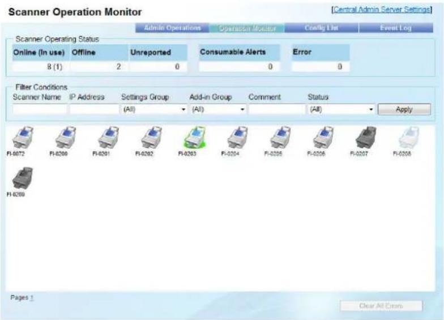Image resolution: width=444 pixels, height=320 pixels.
Task: Go to page 1 link
Action: coord(32,298)
